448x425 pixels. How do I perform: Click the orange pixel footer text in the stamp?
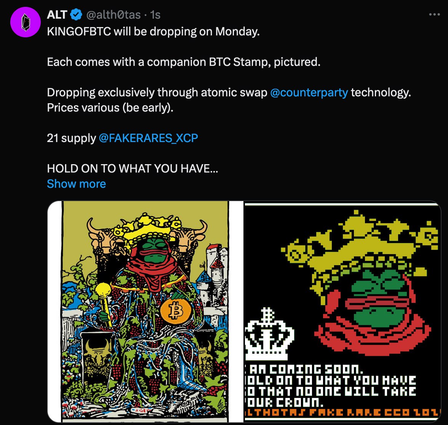(342, 413)
